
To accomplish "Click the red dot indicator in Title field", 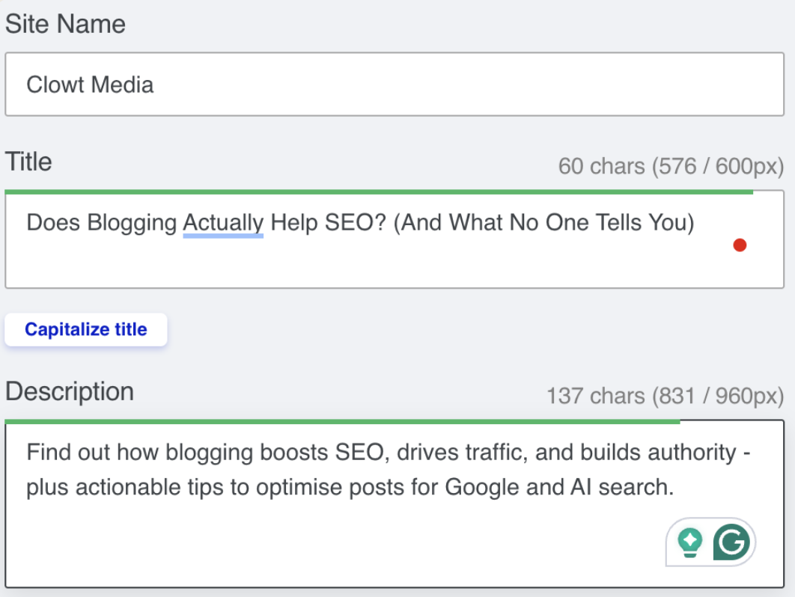I will pos(740,245).
